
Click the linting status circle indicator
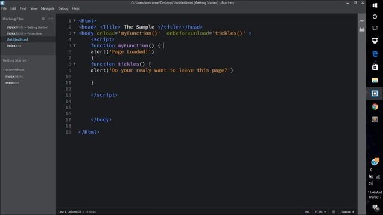[333, 212]
